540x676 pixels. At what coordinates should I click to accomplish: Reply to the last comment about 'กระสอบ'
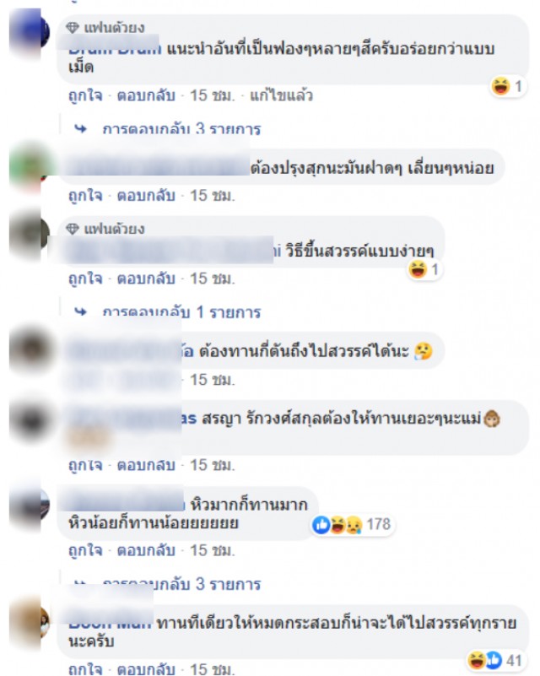[x=146, y=668]
